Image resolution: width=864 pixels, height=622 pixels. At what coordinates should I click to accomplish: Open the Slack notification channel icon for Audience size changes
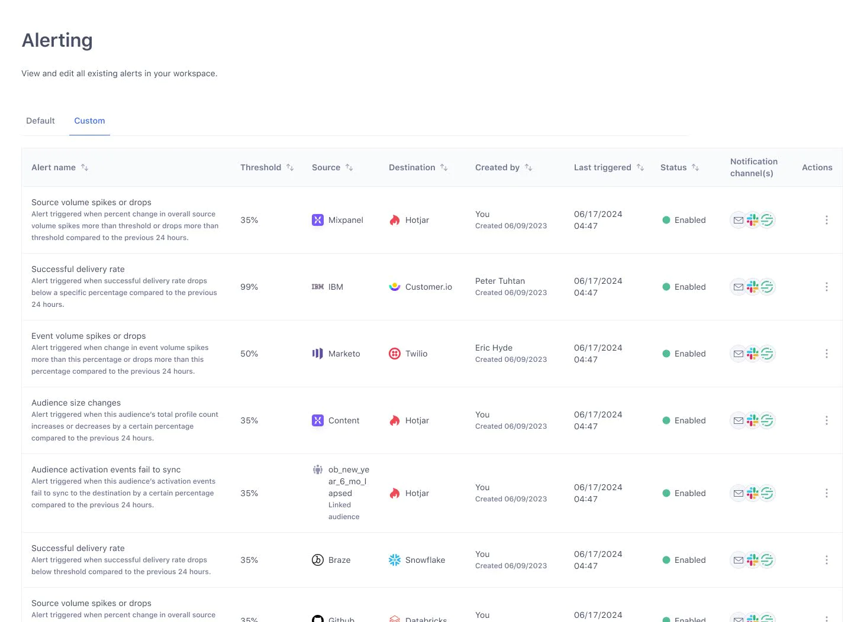pos(752,420)
